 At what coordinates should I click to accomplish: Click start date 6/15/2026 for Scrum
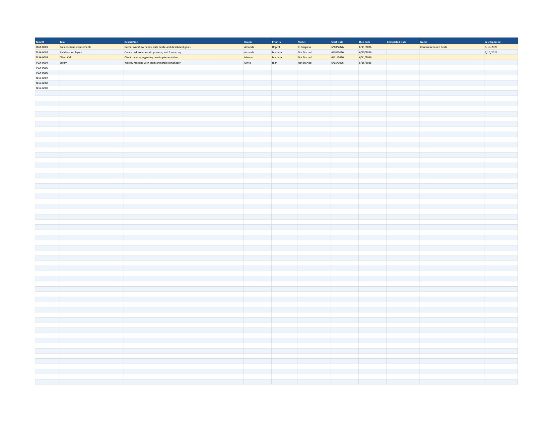344,63
